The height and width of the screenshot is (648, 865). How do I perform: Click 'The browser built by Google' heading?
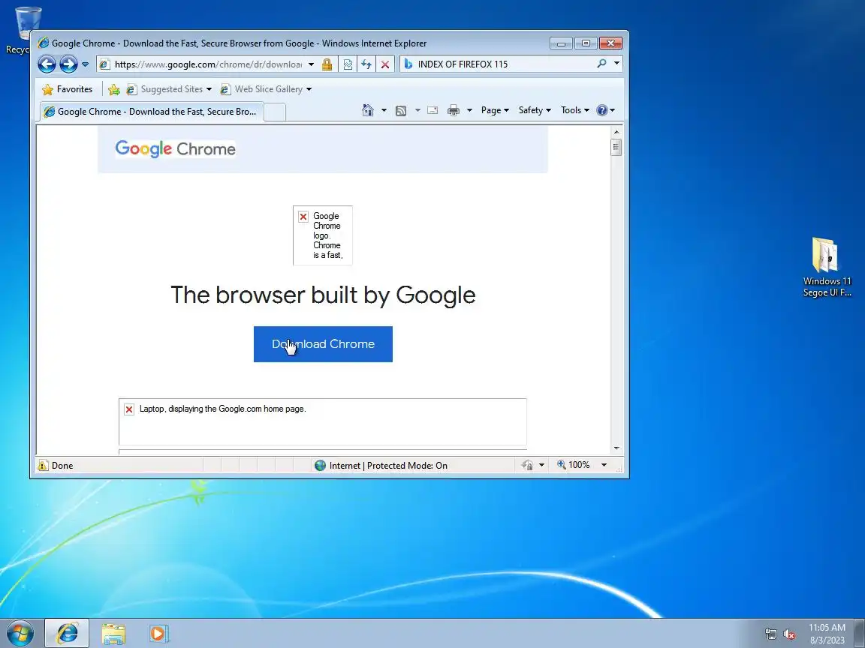click(x=324, y=295)
